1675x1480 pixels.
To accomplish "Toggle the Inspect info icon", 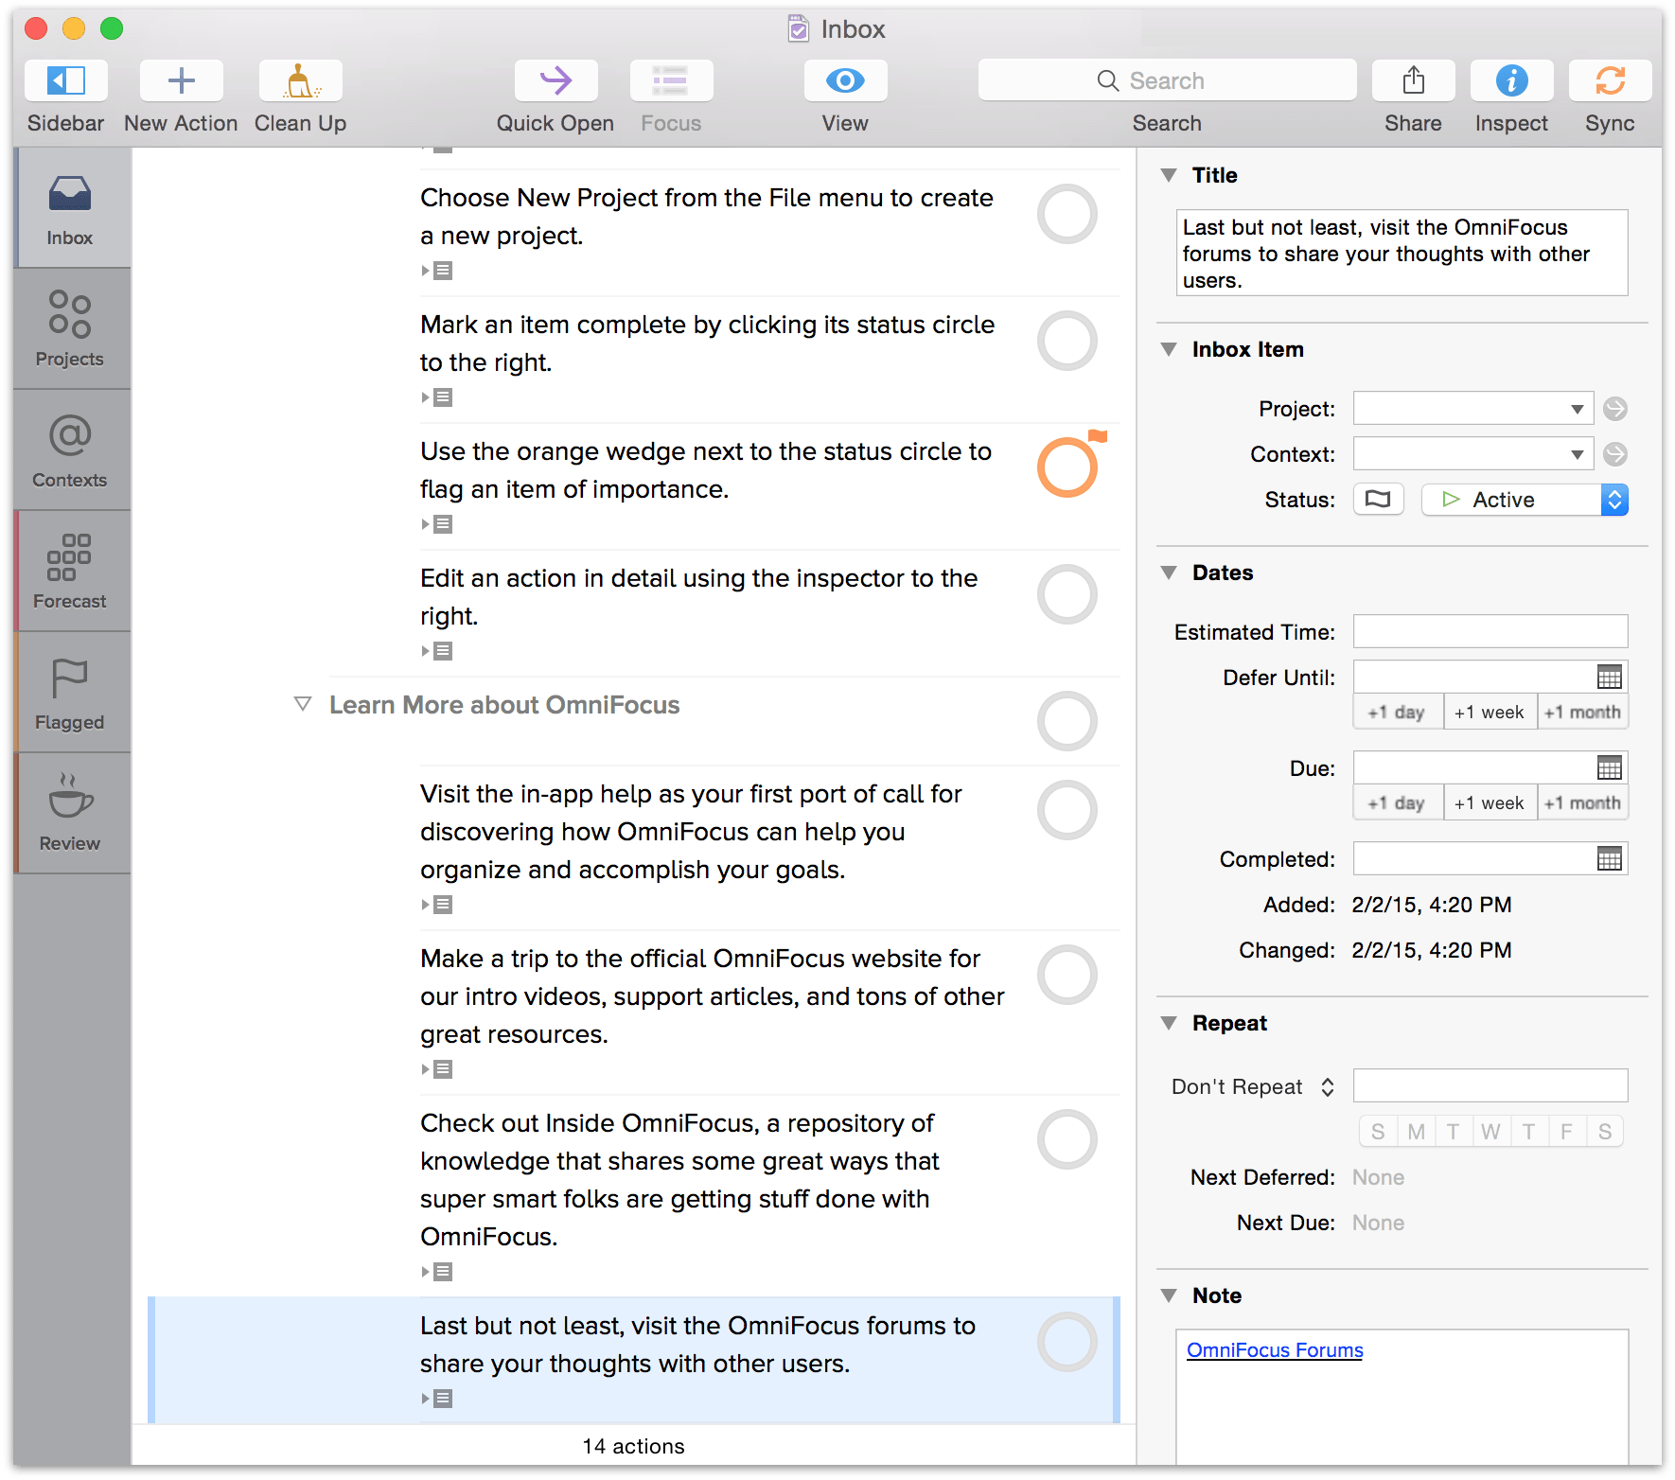I will coord(1511,80).
